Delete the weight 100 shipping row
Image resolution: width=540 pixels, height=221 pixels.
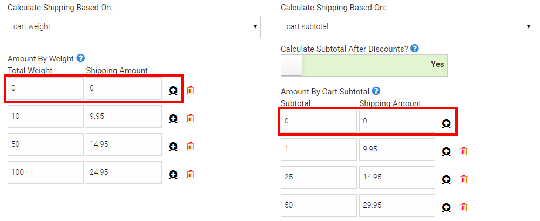coord(190,175)
